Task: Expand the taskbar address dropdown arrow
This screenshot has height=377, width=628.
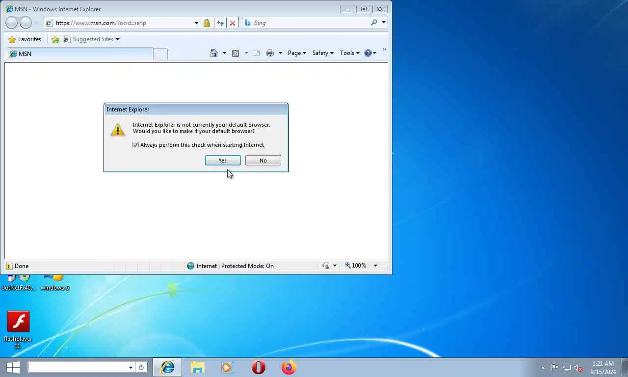Action: [131, 367]
